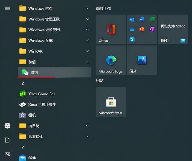Jump via the X letter header

pos(23,84)
